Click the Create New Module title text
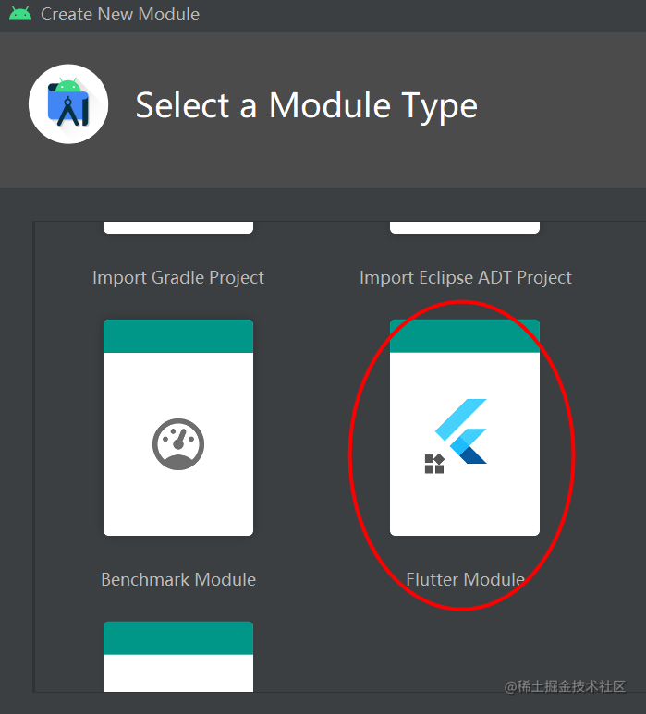The width and height of the screenshot is (646, 714). (x=120, y=14)
